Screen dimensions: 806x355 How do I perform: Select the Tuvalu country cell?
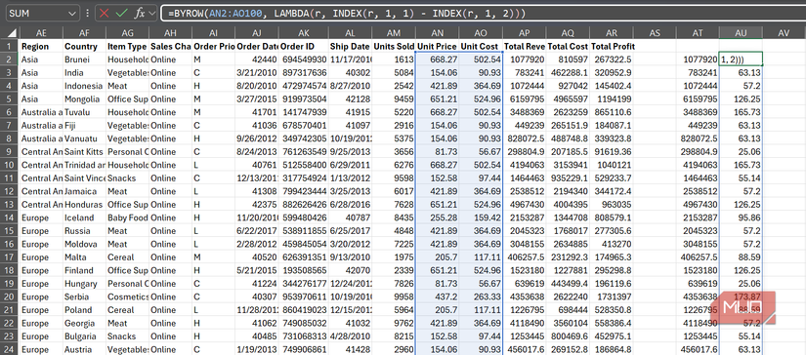(x=84, y=112)
